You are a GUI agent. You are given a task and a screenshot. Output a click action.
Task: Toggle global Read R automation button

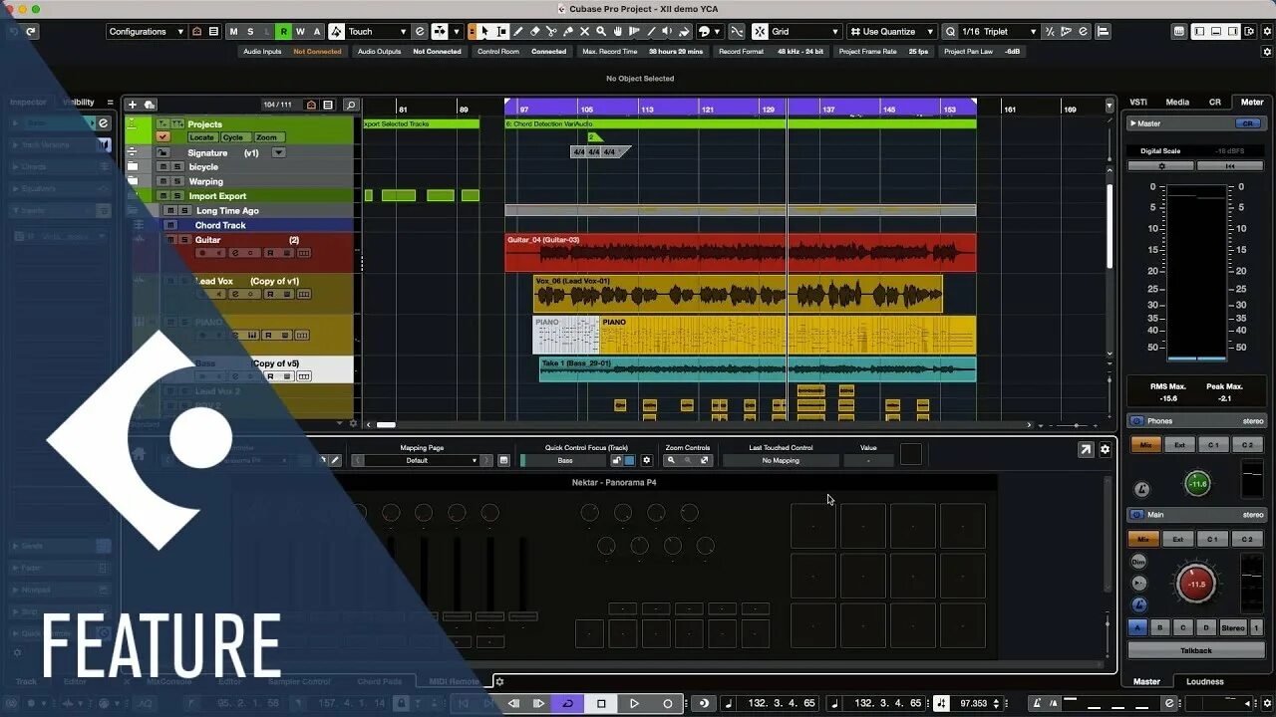[284, 32]
